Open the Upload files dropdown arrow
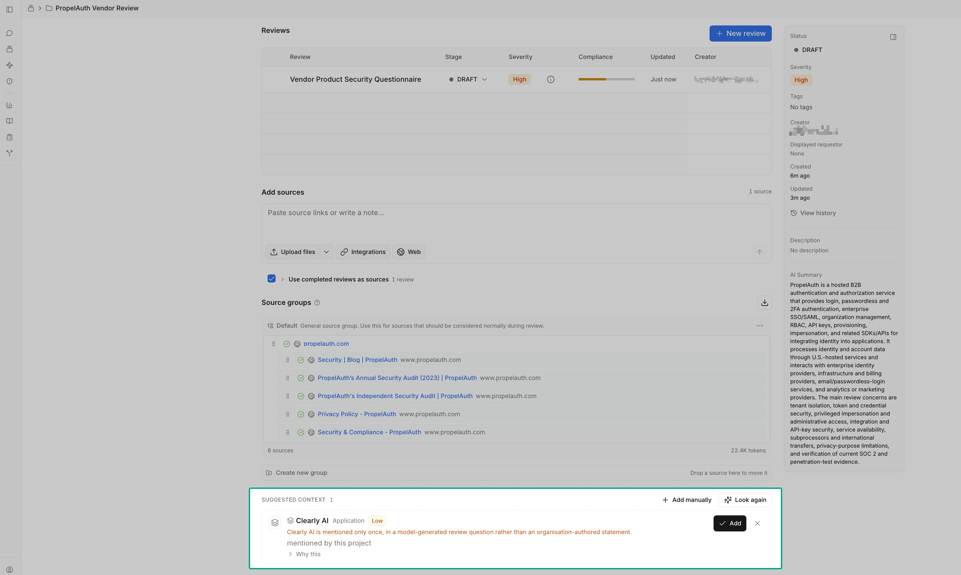The width and height of the screenshot is (961, 575). coord(326,252)
